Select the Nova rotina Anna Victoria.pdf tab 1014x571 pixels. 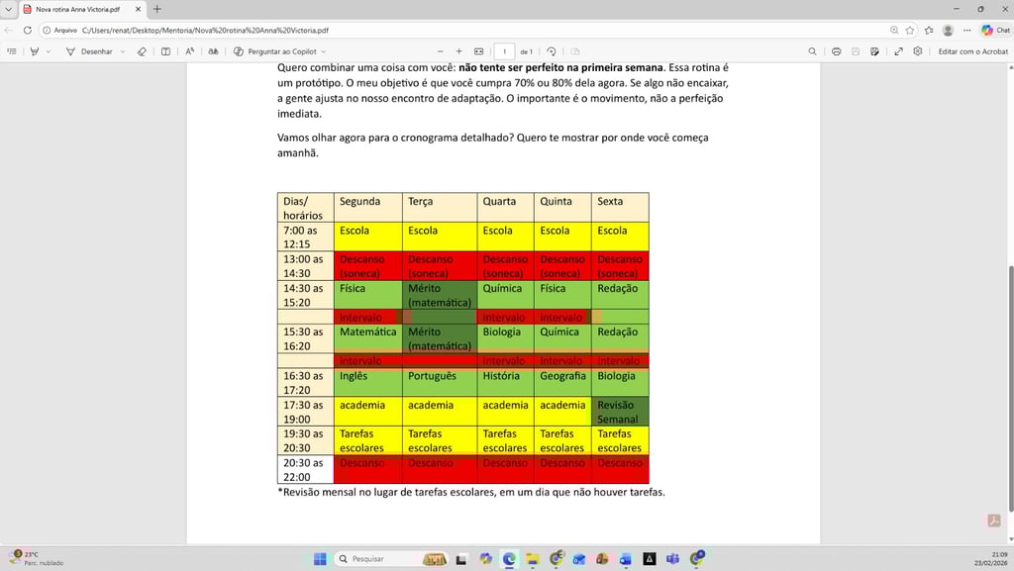77,10
